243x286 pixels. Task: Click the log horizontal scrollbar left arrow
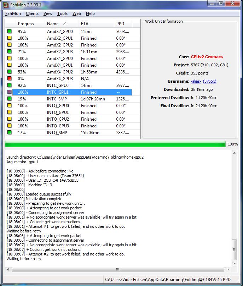8,269
